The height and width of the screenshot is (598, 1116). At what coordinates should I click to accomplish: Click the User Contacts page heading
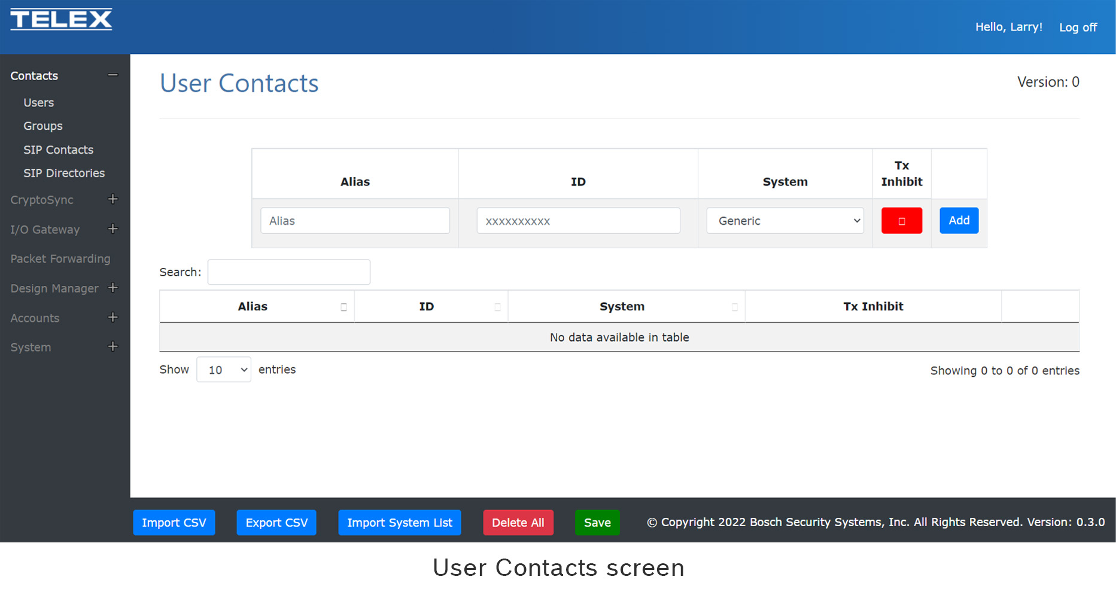[x=239, y=83]
